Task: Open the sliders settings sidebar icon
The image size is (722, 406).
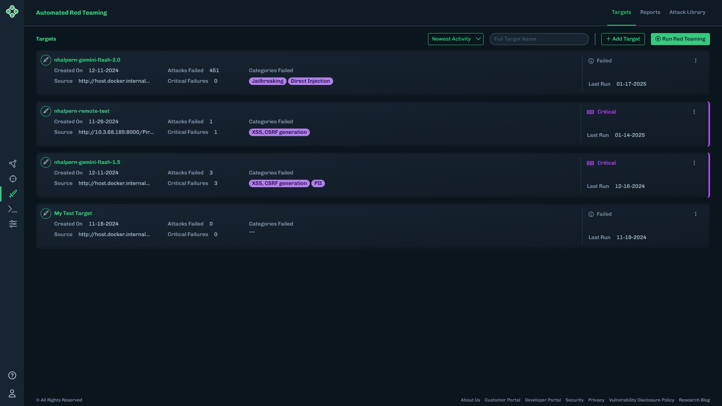Action: [x=13, y=224]
